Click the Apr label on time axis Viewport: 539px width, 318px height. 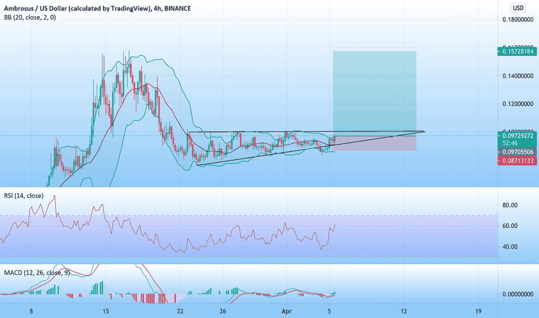(x=286, y=311)
